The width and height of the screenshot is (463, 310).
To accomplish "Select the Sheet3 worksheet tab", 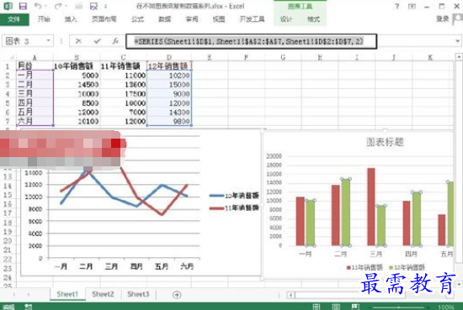I will click(138, 294).
